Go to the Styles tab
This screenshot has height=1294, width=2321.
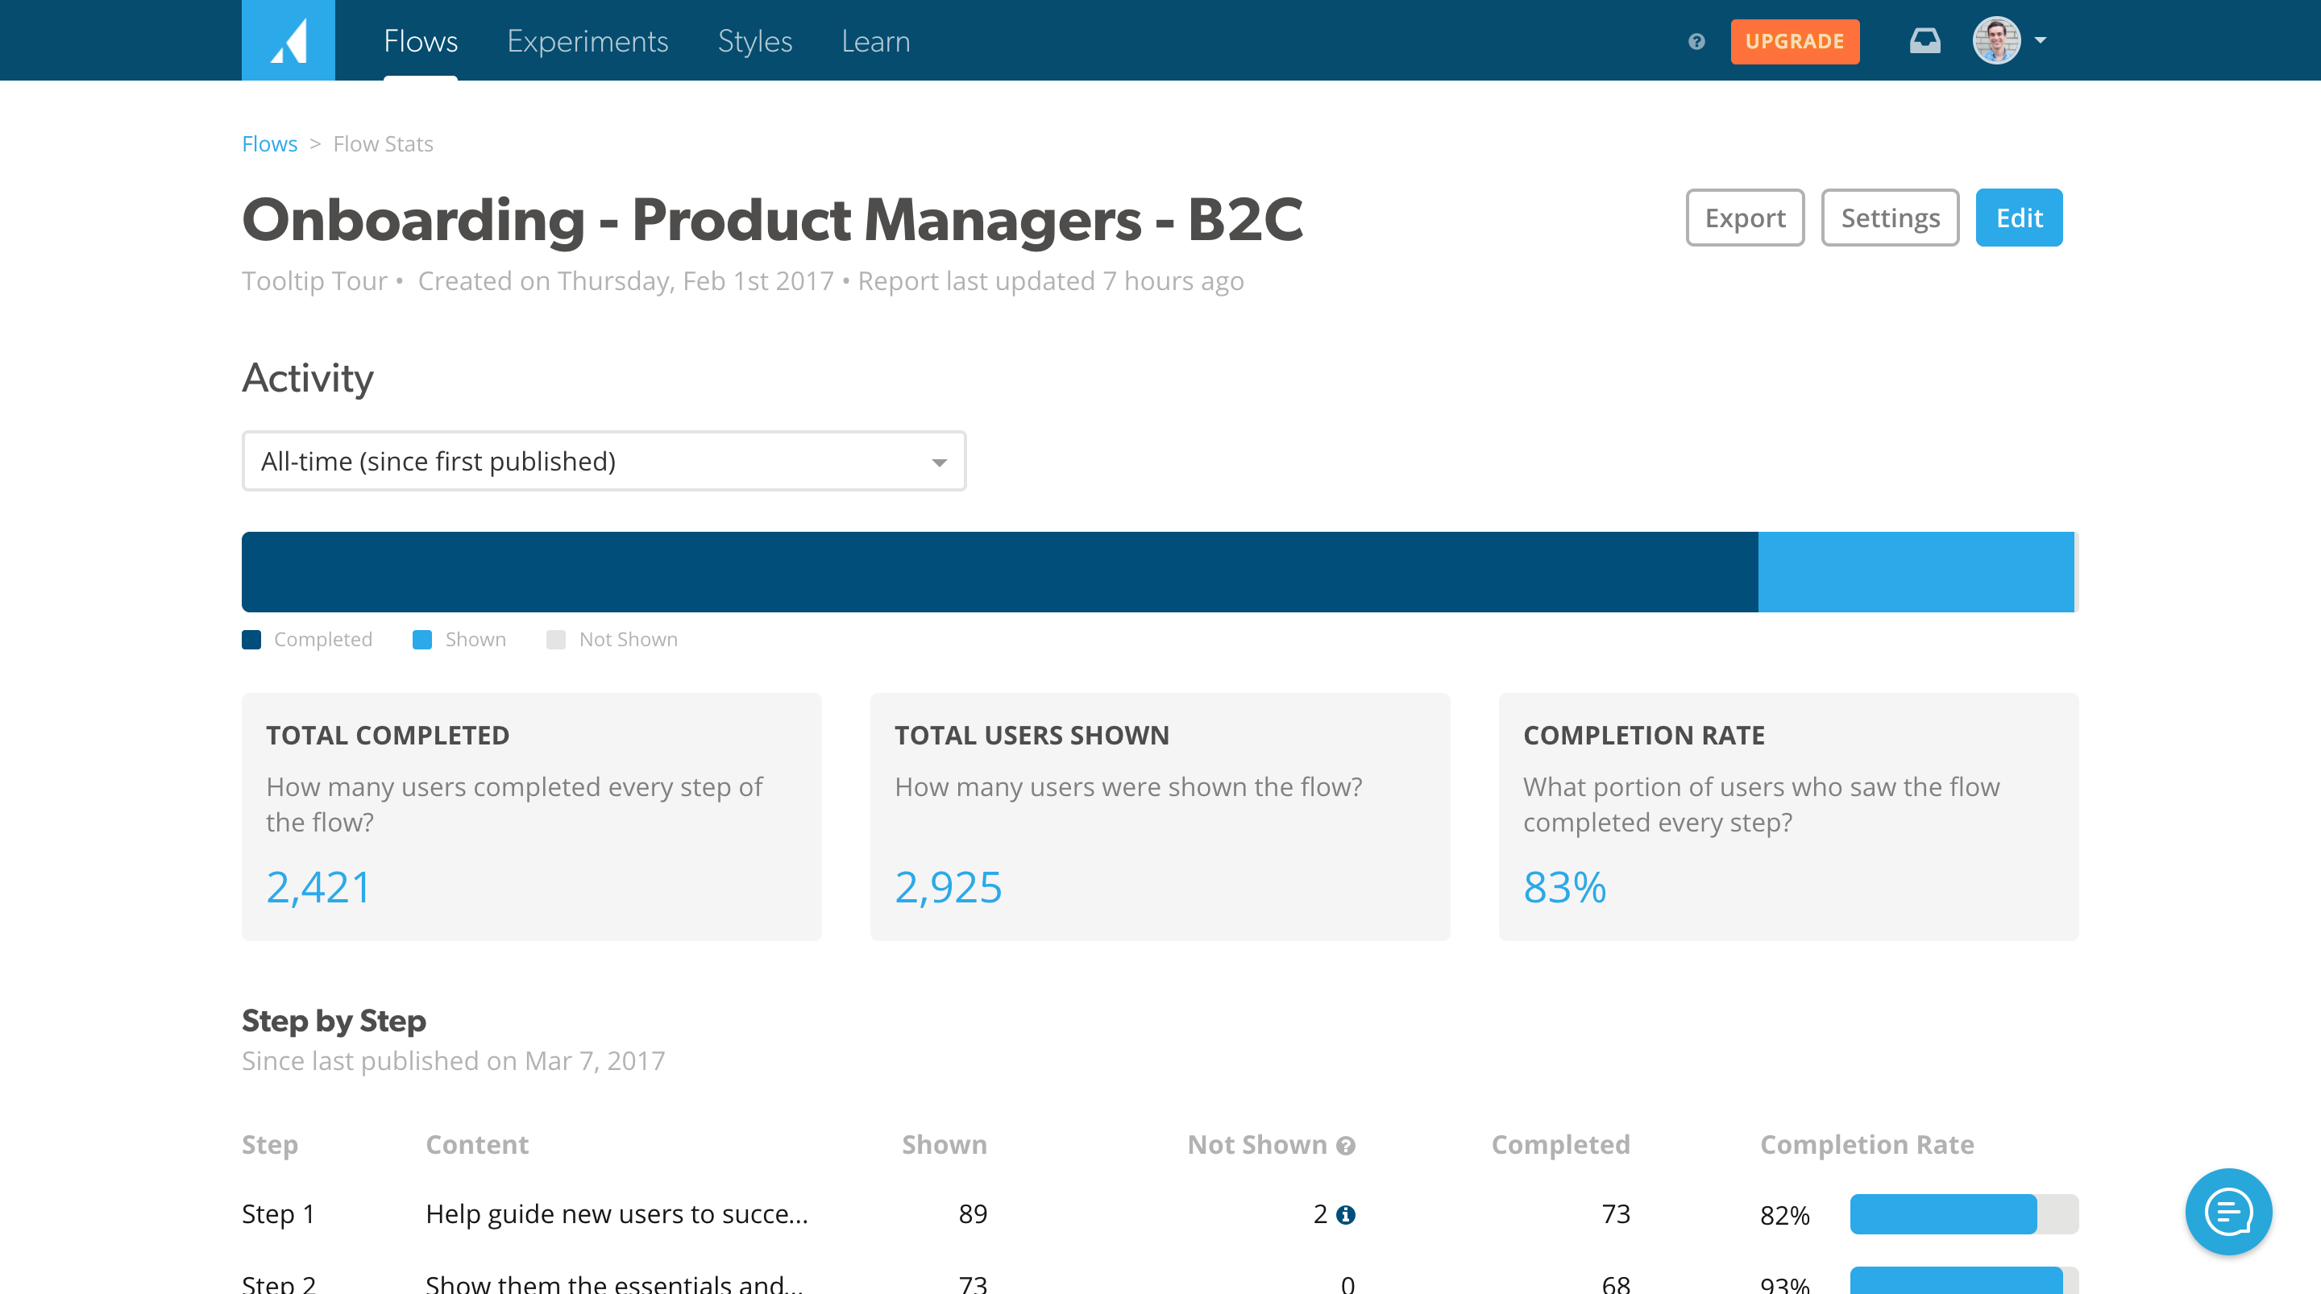[x=754, y=41]
